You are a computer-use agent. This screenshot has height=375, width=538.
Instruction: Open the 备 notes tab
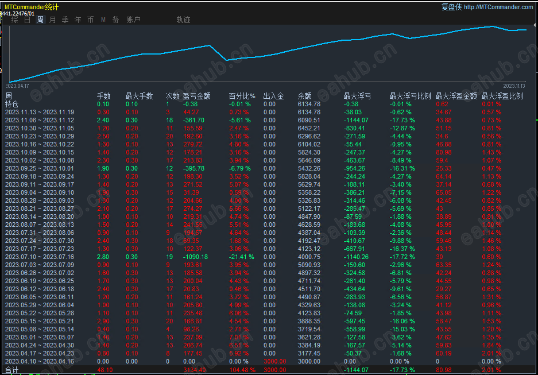click(x=115, y=20)
